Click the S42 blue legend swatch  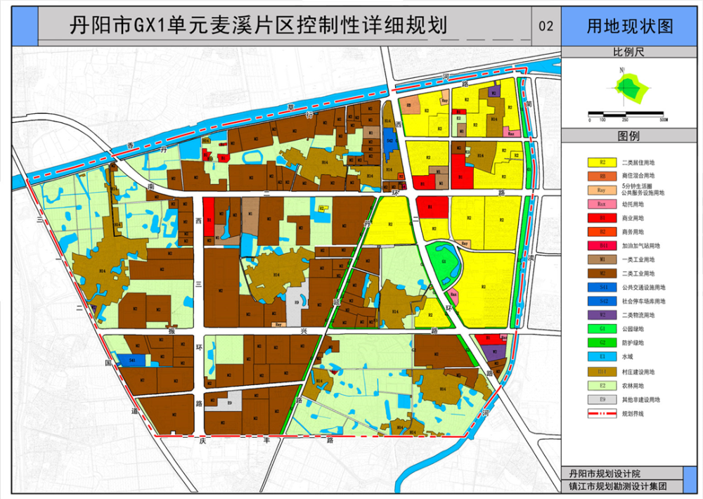point(602,302)
